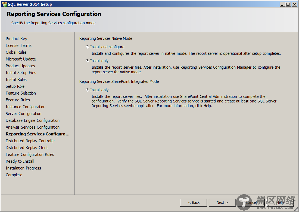Select the Feature Rules step
This screenshot has width=299, height=212.
[x=18, y=100]
